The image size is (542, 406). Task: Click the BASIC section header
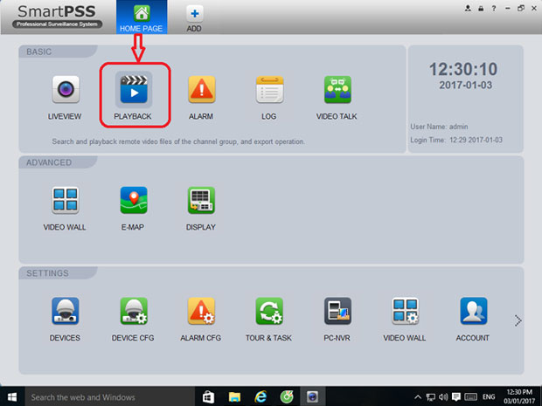click(x=38, y=52)
